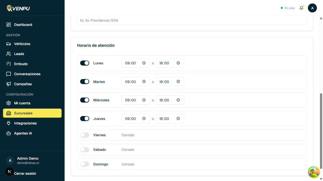Open the Martes end time clock picker

coord(178,81)
